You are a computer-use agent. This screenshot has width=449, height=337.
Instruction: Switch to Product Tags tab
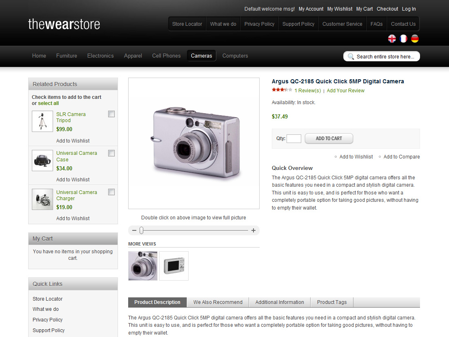332,302
